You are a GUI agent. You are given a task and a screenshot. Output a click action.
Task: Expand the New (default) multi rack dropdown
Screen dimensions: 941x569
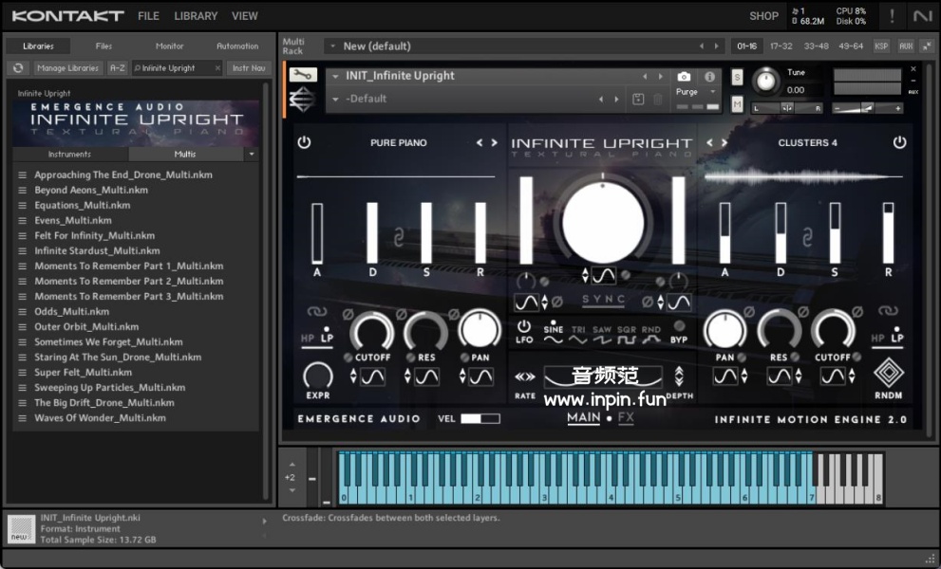332,46
